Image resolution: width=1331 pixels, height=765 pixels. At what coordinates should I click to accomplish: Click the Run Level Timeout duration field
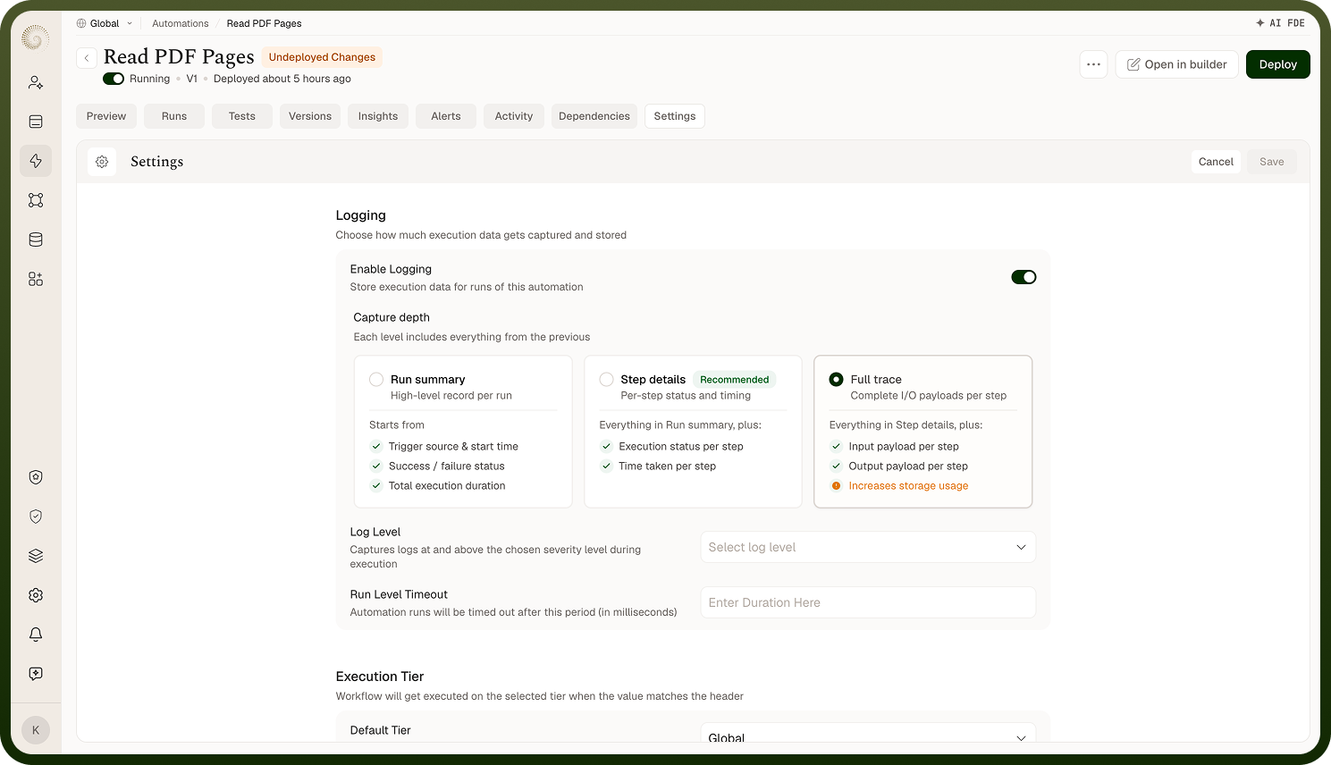tap(868, 602)
